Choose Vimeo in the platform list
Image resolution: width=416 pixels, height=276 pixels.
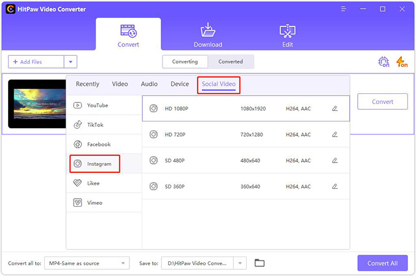click(104, 203)
